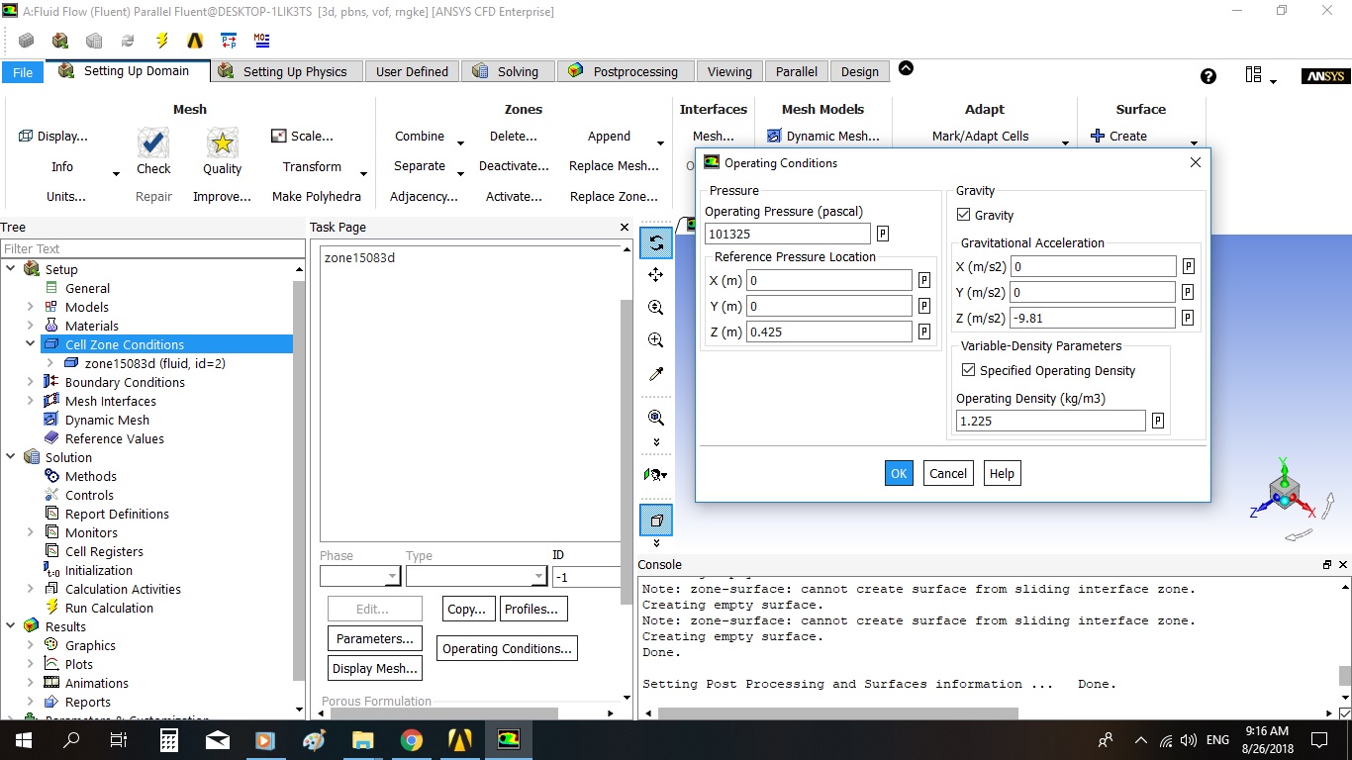
Task: Switch to Viewing tab
Action: [x=729, y=71]
